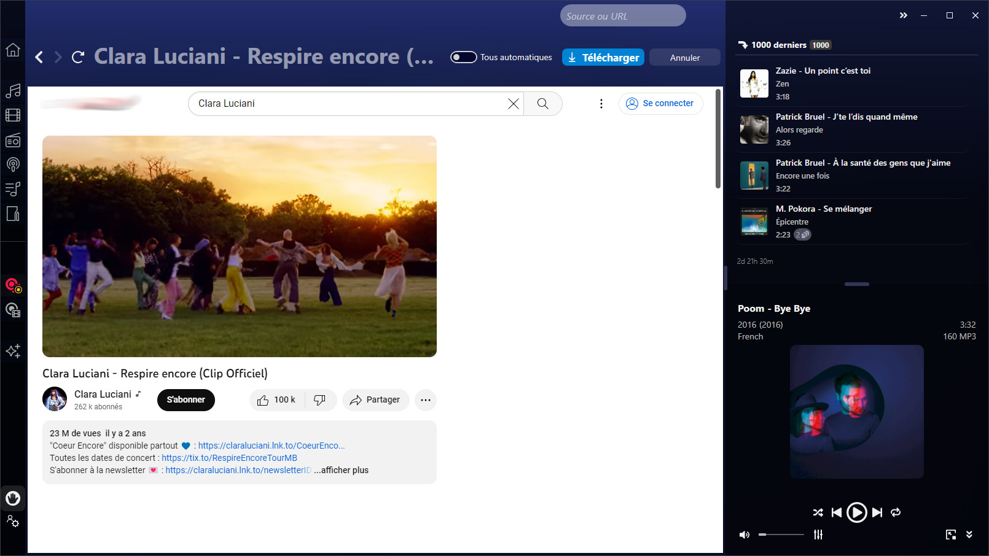Collapse player with bottom double chevron

[x=969, y=535]
